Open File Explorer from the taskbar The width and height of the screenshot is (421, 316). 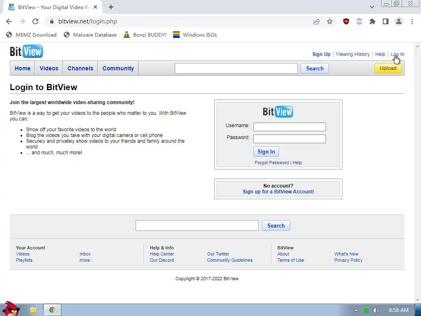tap(33, 310)
